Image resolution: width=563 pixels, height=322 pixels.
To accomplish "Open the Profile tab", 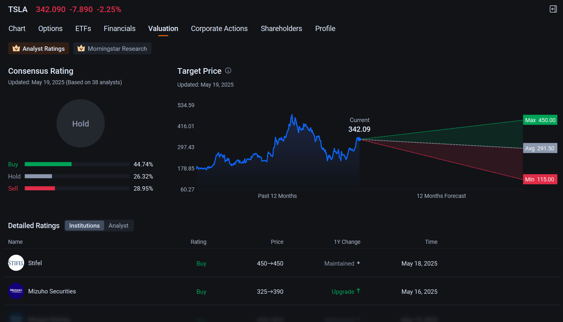I will click(325, 29).
